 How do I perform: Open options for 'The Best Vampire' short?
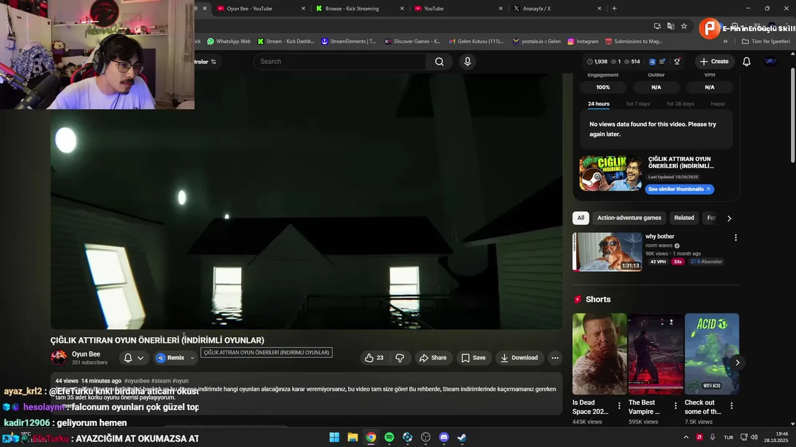tap(675, 406)
